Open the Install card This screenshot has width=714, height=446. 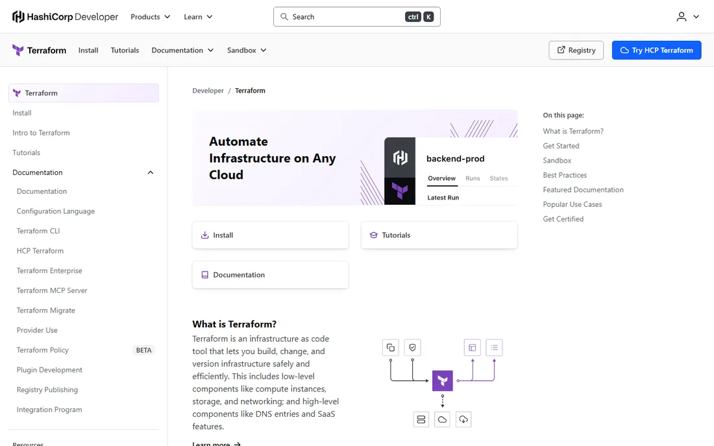pos(271,235)
